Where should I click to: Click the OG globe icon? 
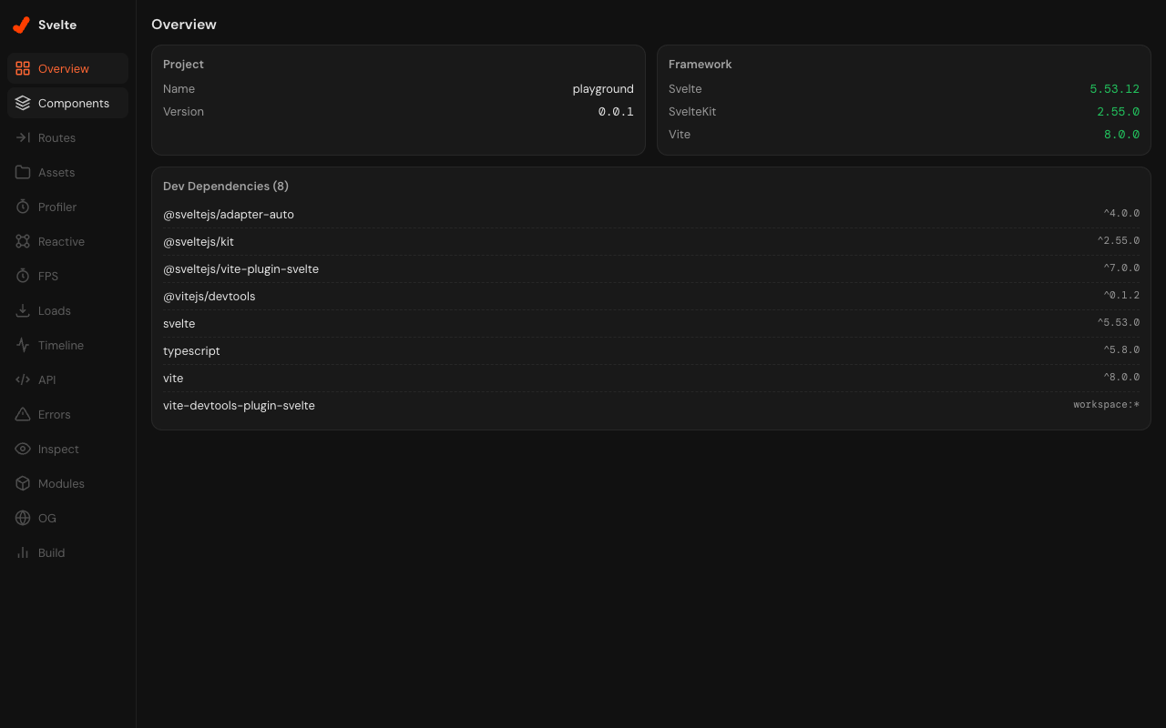[x=23, y=518]
